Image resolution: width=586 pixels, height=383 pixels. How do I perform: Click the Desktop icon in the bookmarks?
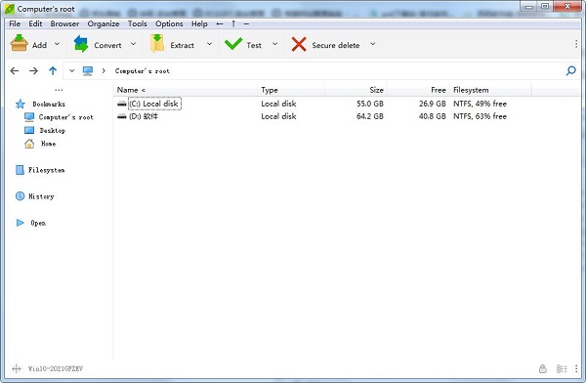[29, 130]
